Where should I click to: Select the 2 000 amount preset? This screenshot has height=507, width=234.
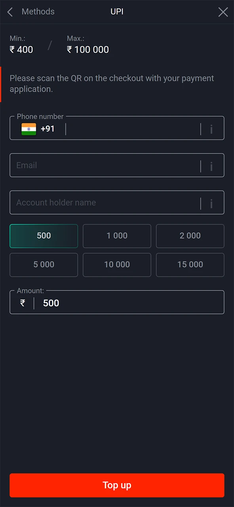pyautogui.click(x=190, y=236)
